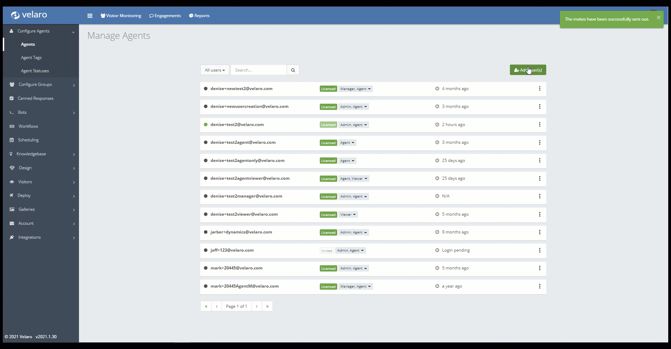Screen dimensions: 671x349
Task: Open the All users filter dropdown
Action: click(215, 70)
